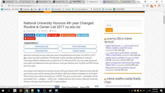
Task: Click the red extension icon beside address bar
Action: point(152,6)
